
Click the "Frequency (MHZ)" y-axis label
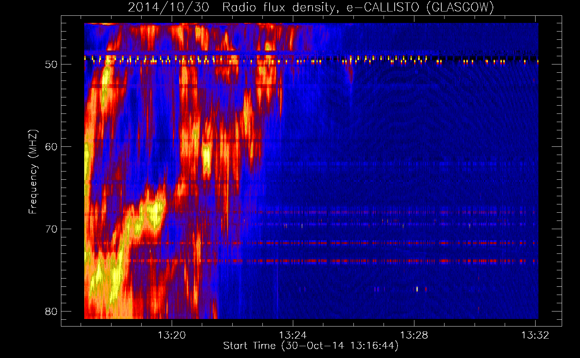coord(33,172)
